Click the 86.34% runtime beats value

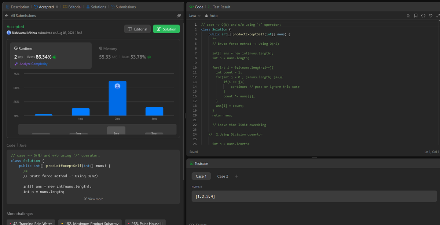[43, 57]
